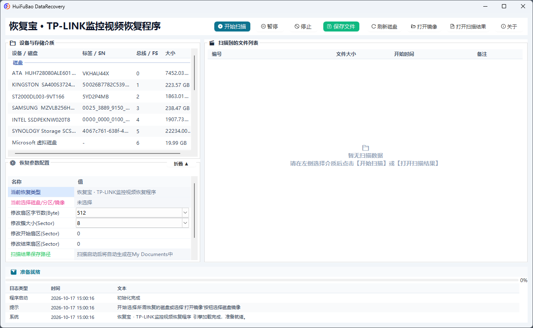Click 打开扫描结果 to open scan results
This screenshot has width=533, height=328.
[468, 26]
